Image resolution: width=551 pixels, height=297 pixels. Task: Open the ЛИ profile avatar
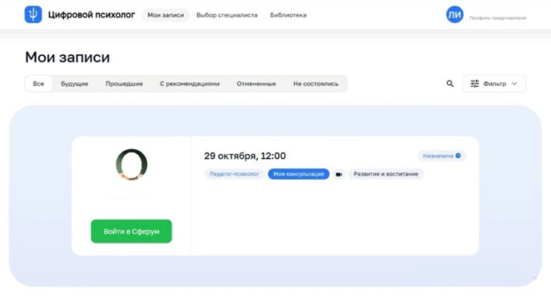pos(454,14)
